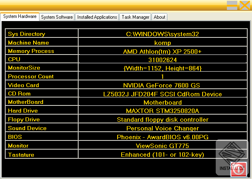Click the NVIDIA GeForce 7600 GS value
Viewport: 252px width, 179px height.
pos(161,86)
